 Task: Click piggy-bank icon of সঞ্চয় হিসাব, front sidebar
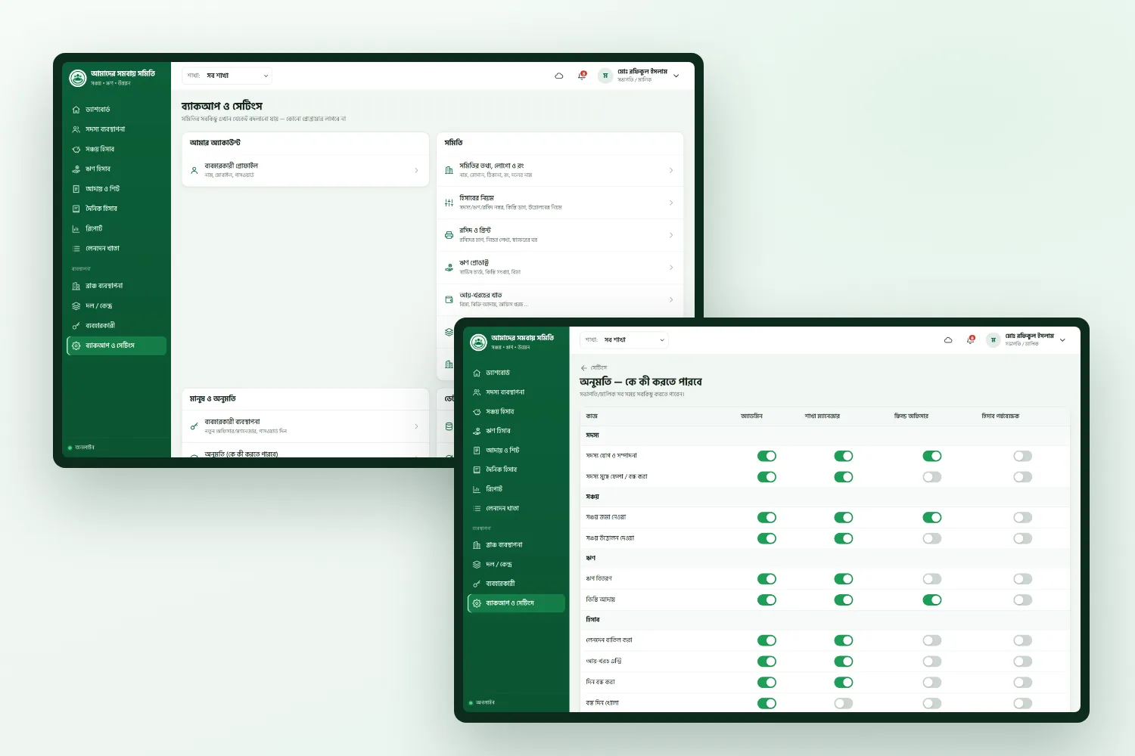[477, 412]
